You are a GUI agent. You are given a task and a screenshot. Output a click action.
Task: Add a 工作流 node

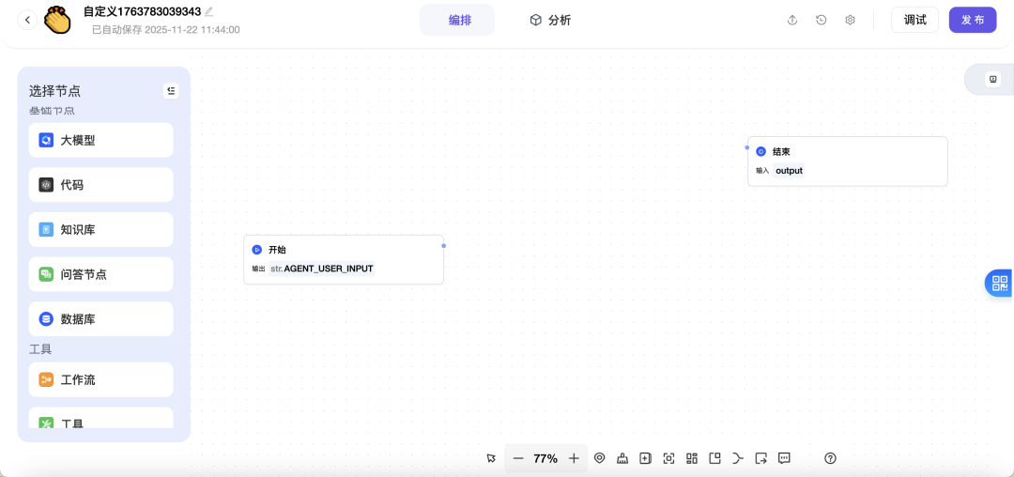tap(100, 379)
